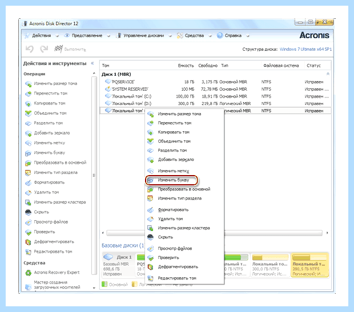The height and width of the screenshot is (312, 354).
Task: Choose 'Дефрагментировать' in context menu
Action: point(184,267)
